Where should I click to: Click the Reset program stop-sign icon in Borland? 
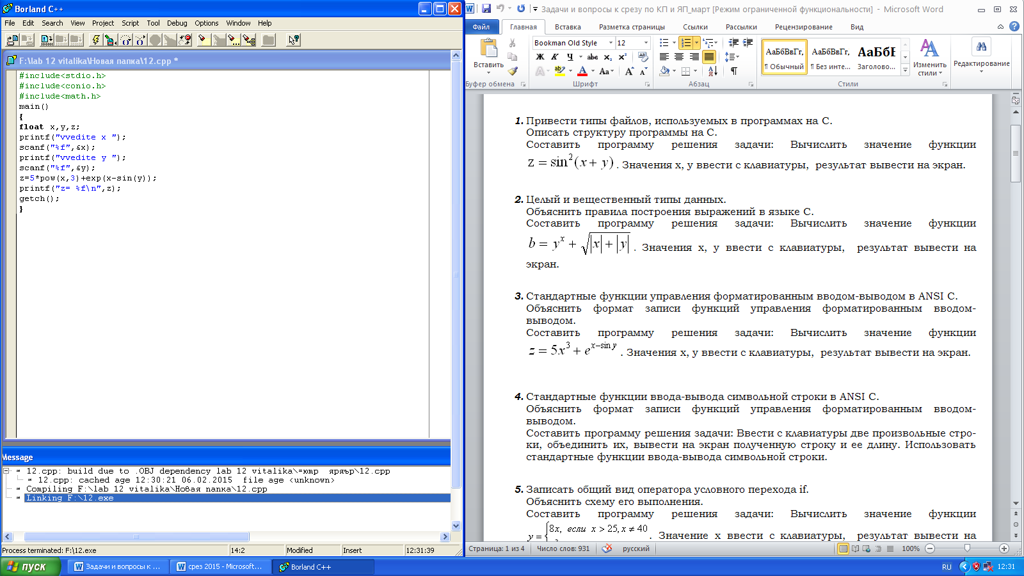click(x=155, y=40)
